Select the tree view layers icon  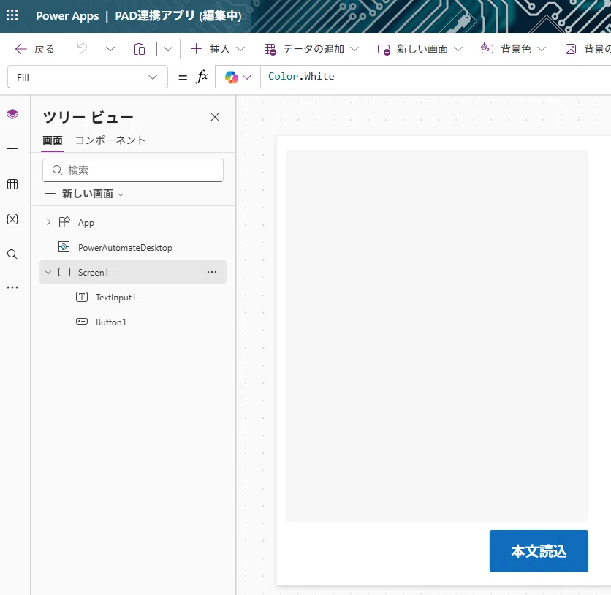point(12,114)
